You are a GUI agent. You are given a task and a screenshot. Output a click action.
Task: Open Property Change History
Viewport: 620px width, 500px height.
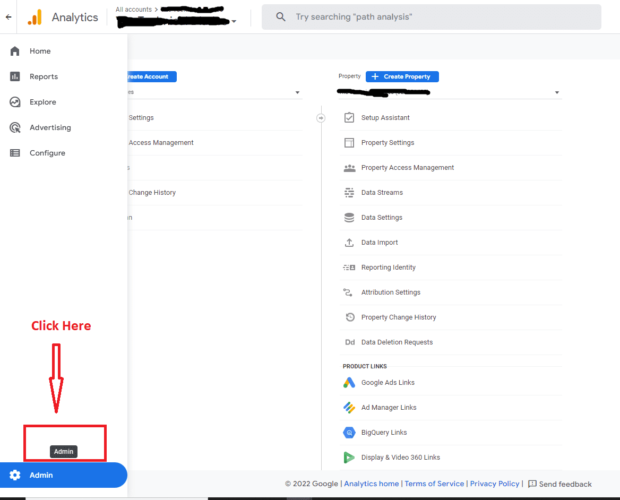(451, 317)
